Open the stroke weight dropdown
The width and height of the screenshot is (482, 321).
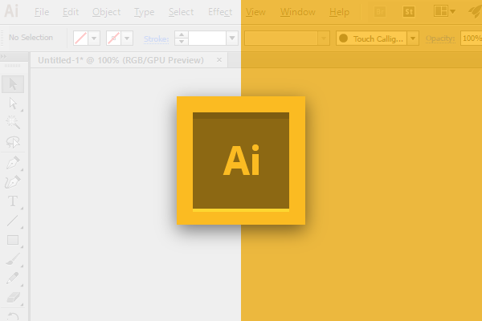tap(232, 39)
